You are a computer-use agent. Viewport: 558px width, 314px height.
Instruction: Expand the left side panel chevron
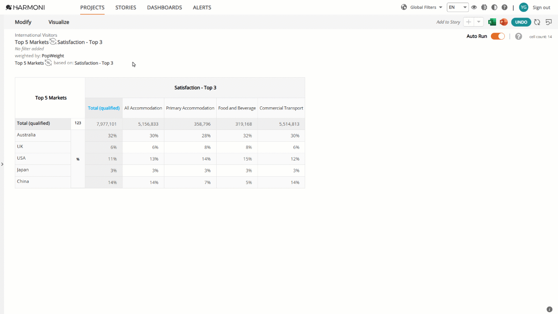(2, 164)
